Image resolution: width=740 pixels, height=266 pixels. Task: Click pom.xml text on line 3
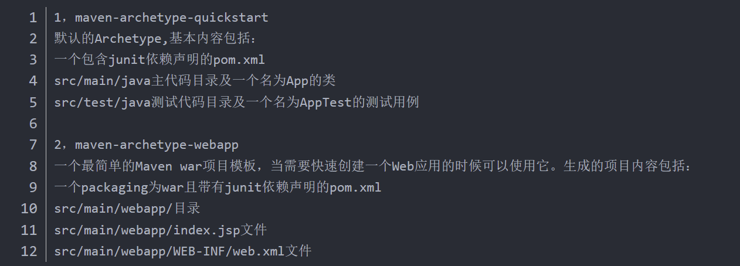pos(240,60)
